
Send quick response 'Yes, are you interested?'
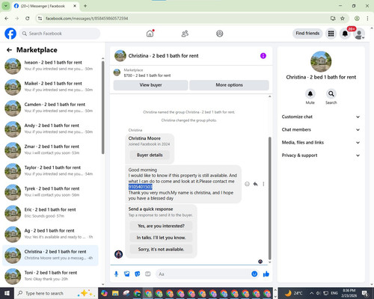(x=161, y=226)
